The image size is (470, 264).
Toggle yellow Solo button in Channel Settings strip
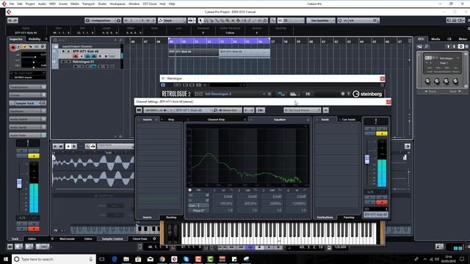click(x=382, y=133)
